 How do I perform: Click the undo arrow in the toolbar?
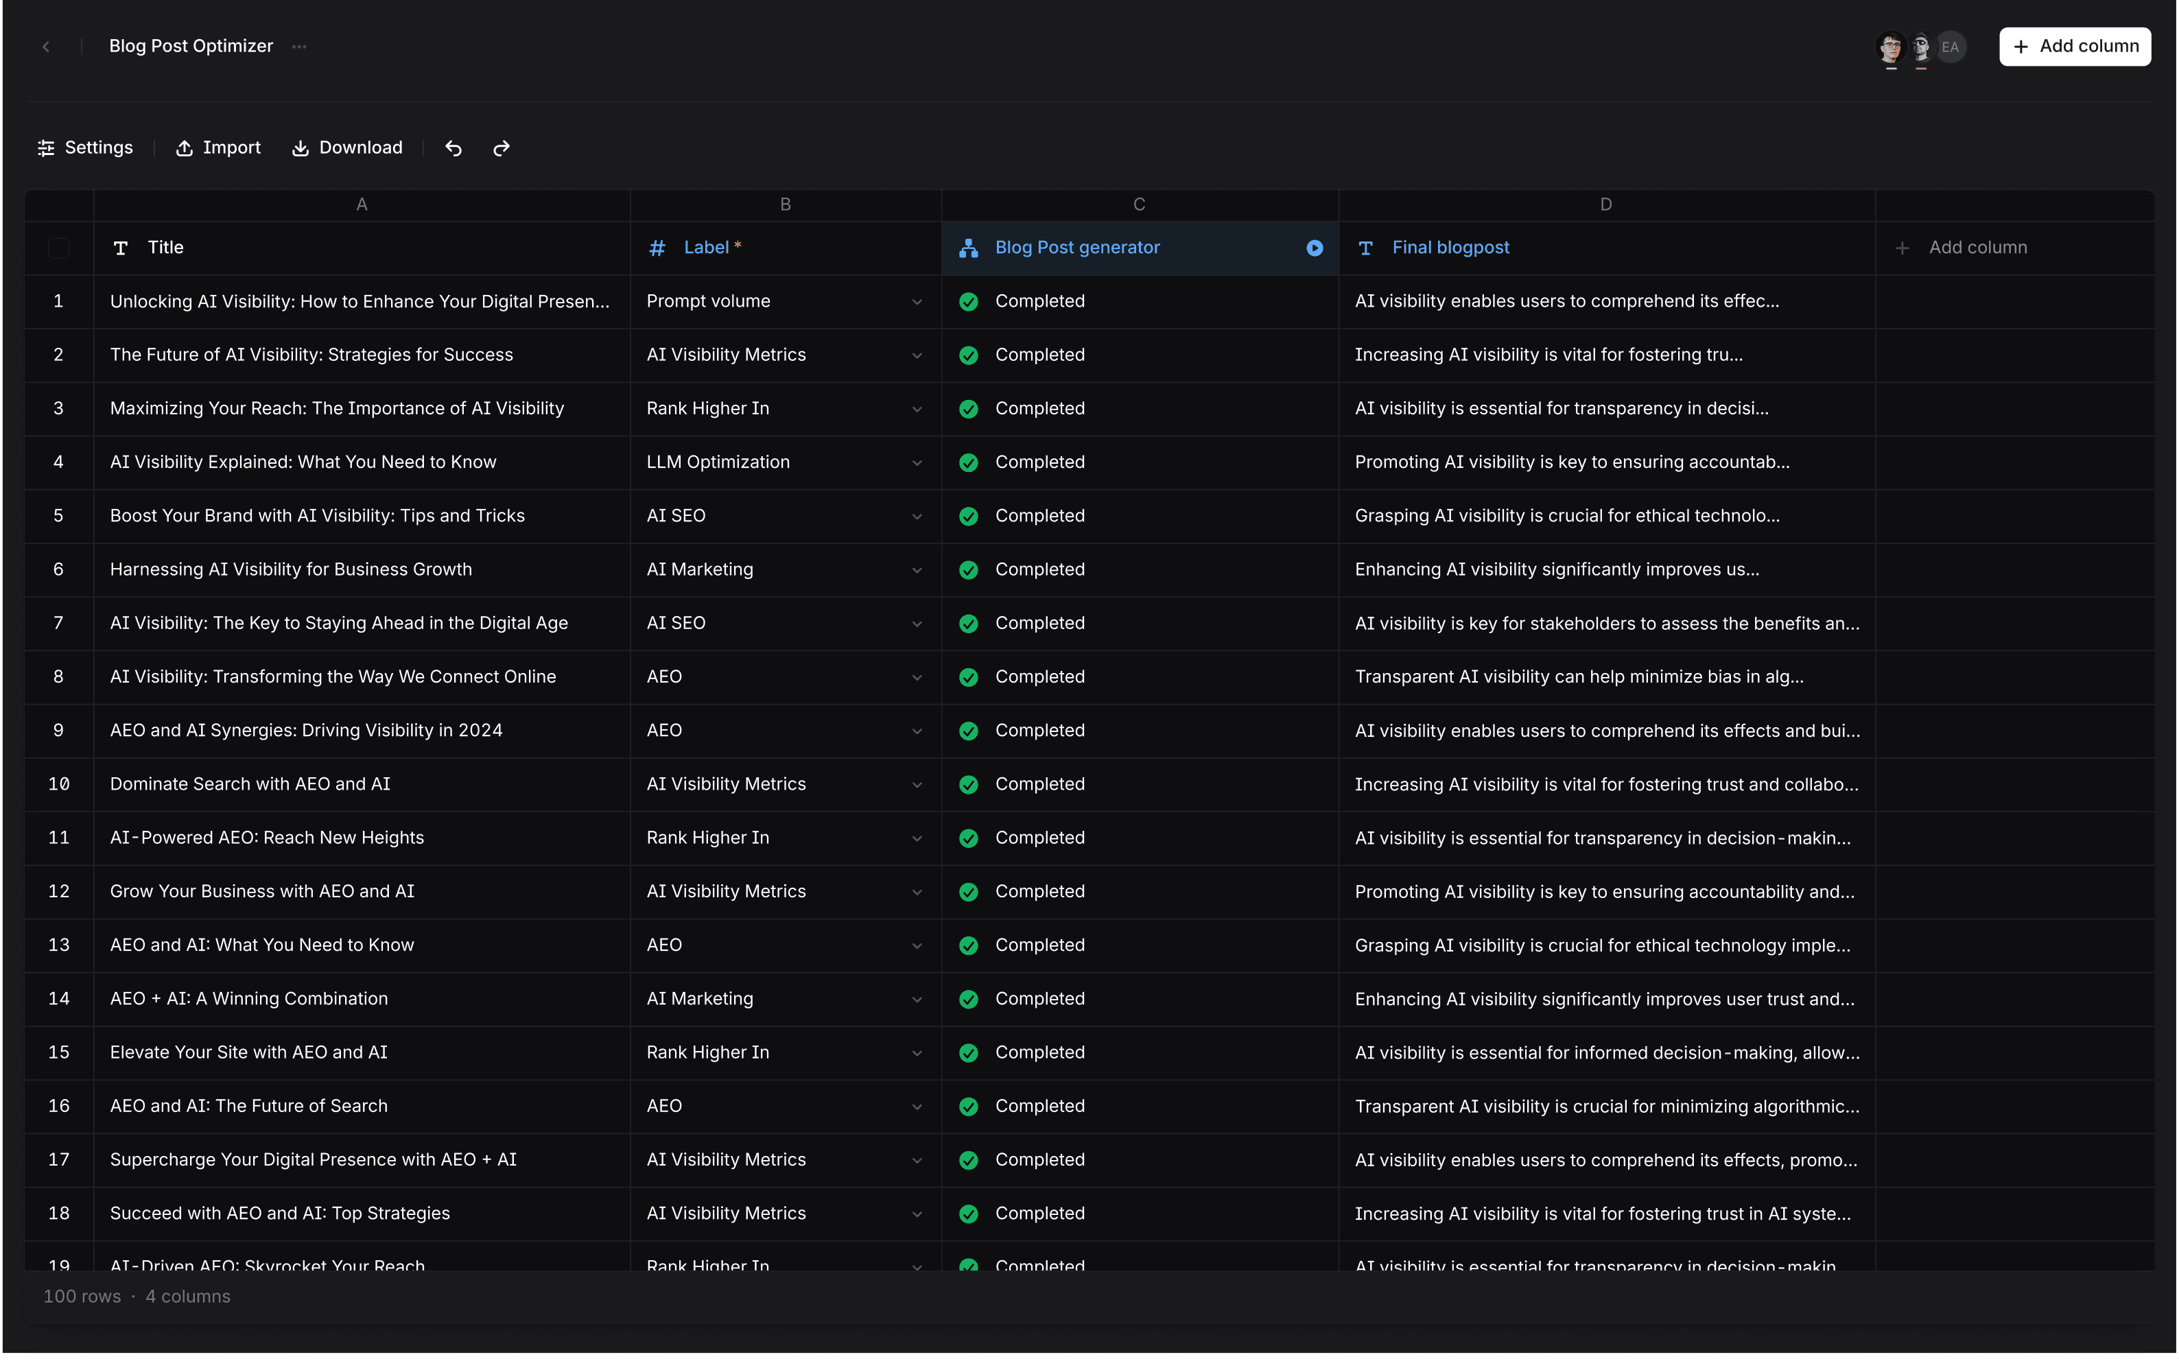454,147
